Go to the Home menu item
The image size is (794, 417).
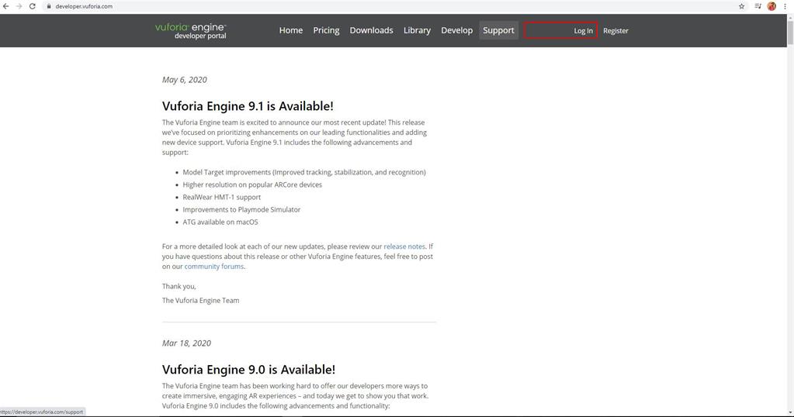[291, 30]
